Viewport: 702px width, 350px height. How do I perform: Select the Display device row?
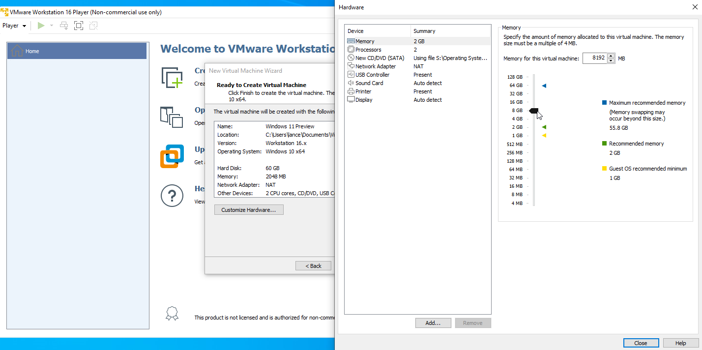(x=418, y=100)
